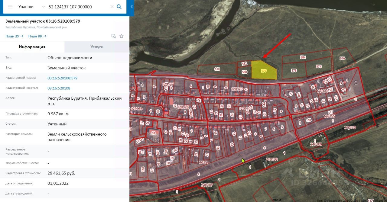The image size is (387, 202).
Task: Click quarter label 210108 on map
Action: coord(272,159)
